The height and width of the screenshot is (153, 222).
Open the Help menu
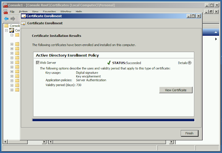(x=79, y=11)
